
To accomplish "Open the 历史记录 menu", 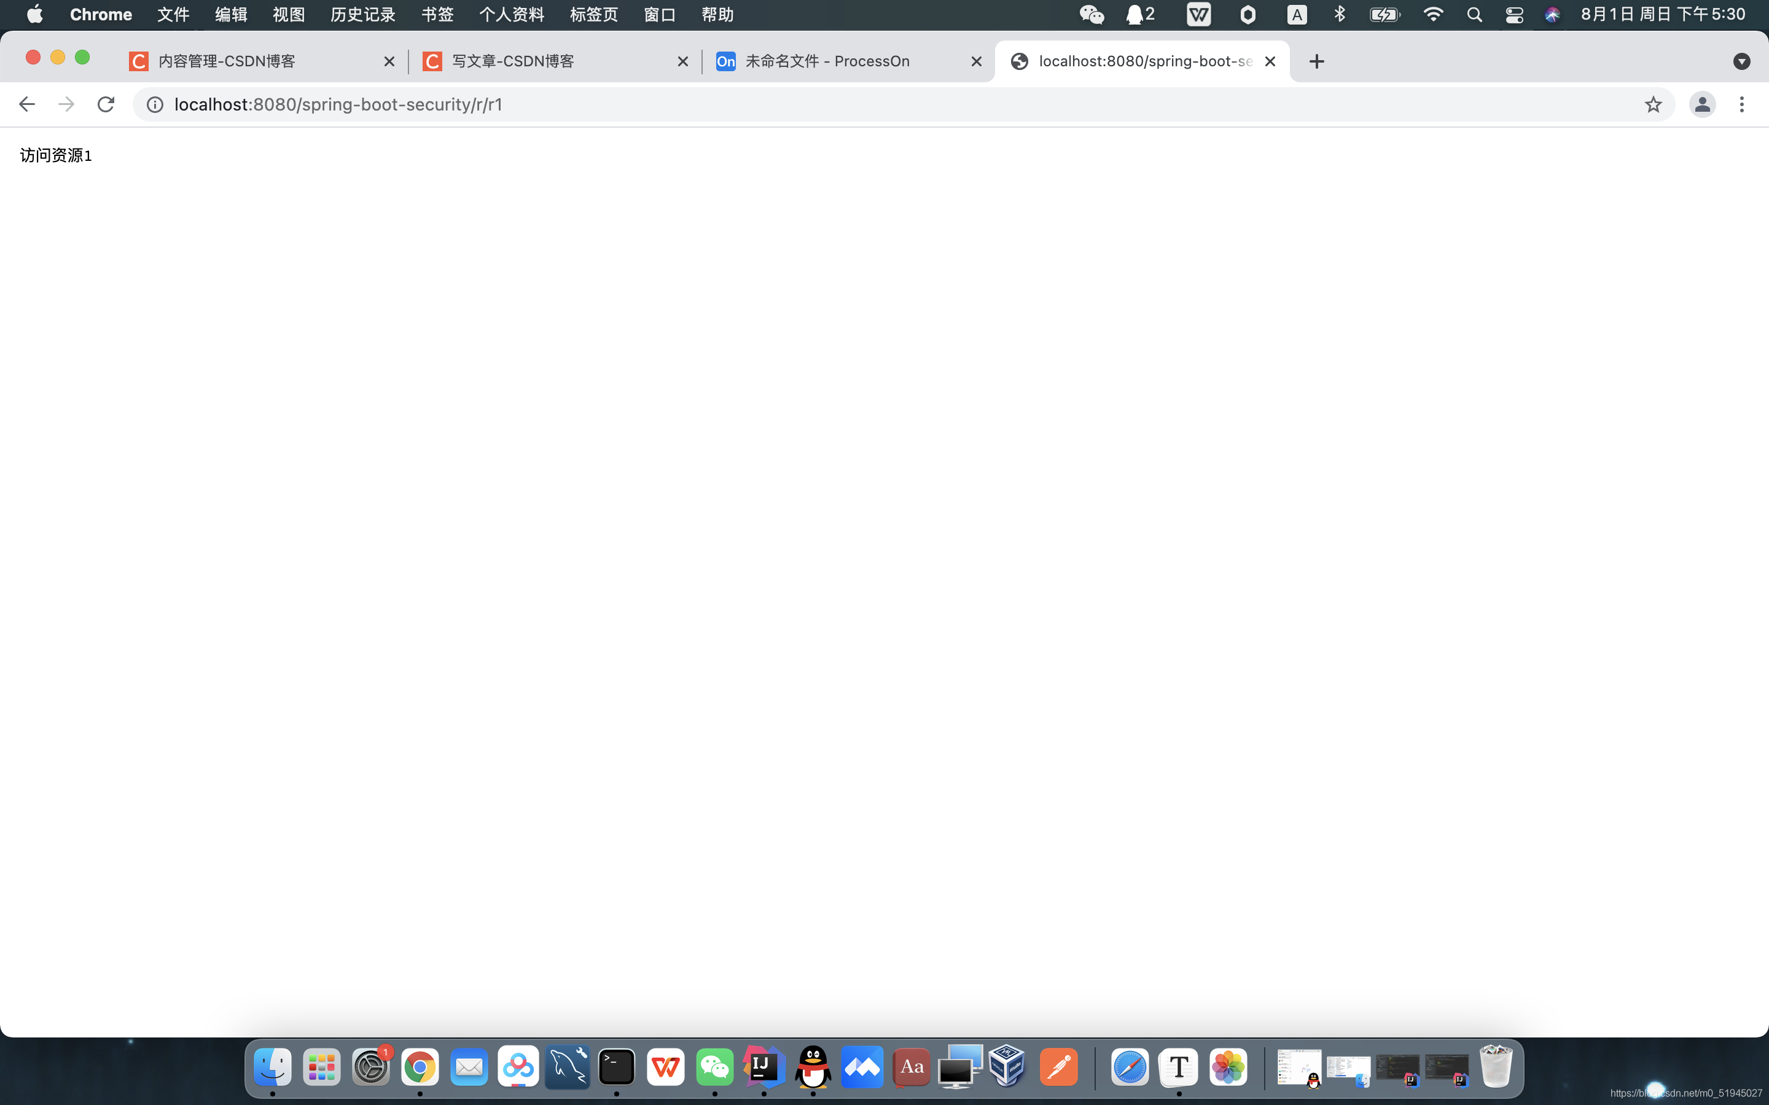I will pos(362,15).
